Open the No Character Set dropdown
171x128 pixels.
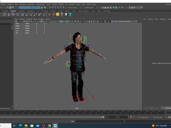coord(143,117)
